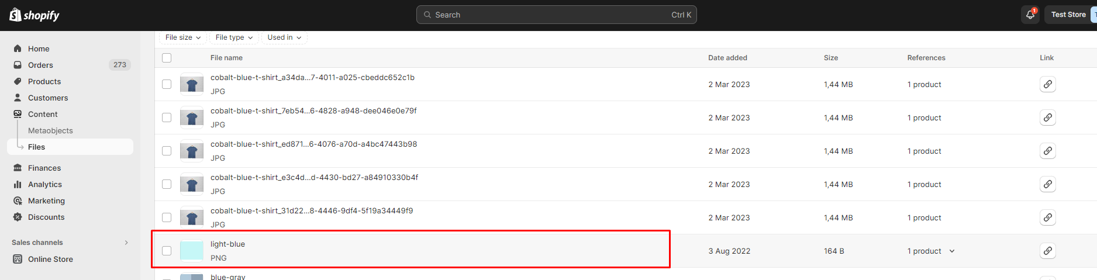The image size is (1097, 280).
Task: Tick the select-all files checkbox
Action: tap(167, 58)
